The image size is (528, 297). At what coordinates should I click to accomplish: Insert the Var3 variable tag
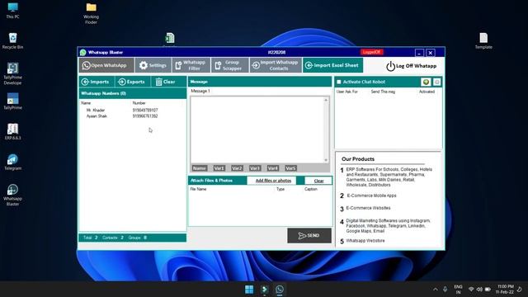coord(255,168)
